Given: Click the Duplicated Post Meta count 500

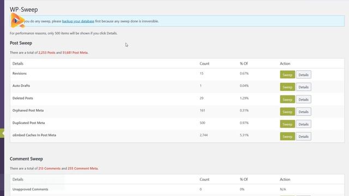Looking at the screenshot, I should [x=202, y=122].
